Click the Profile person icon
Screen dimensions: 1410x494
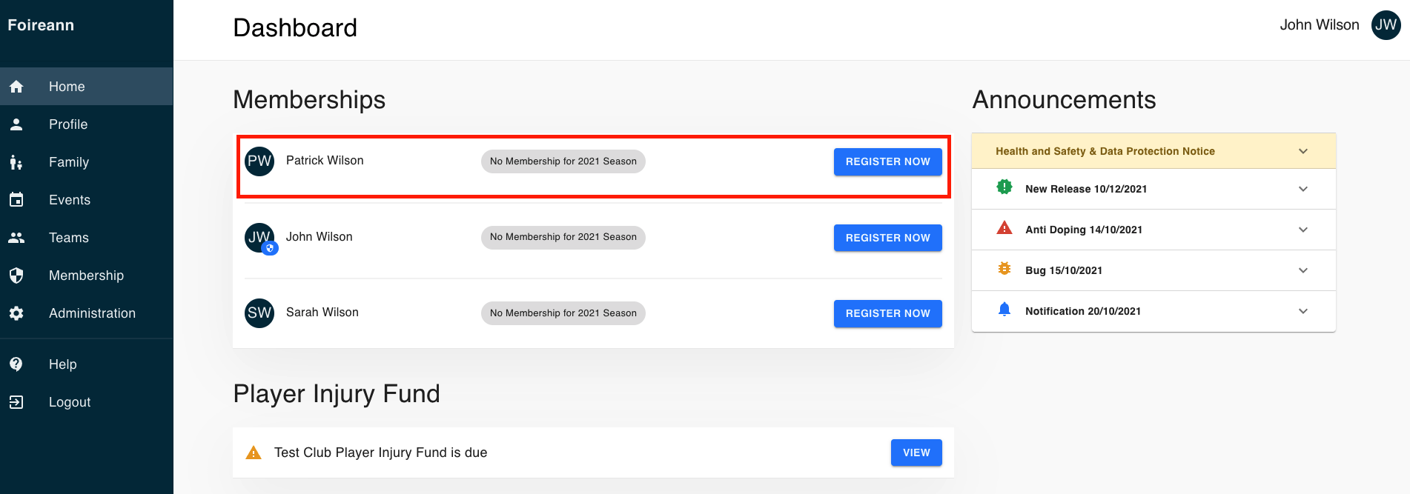coord(16,124)
